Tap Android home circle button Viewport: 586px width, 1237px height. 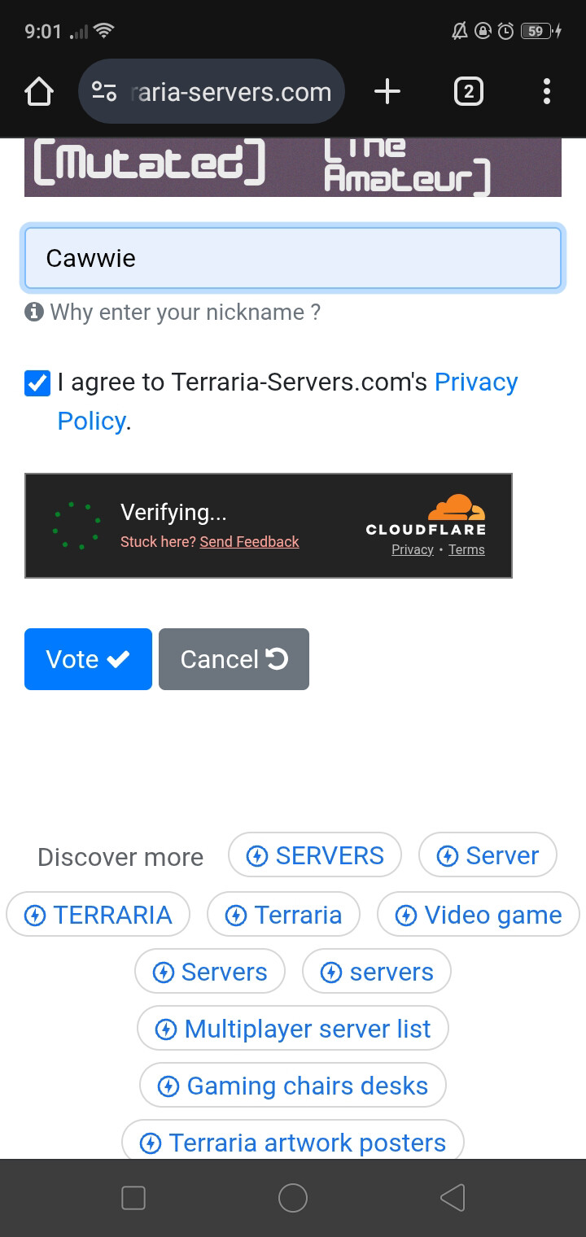(x=293, y=1198)
